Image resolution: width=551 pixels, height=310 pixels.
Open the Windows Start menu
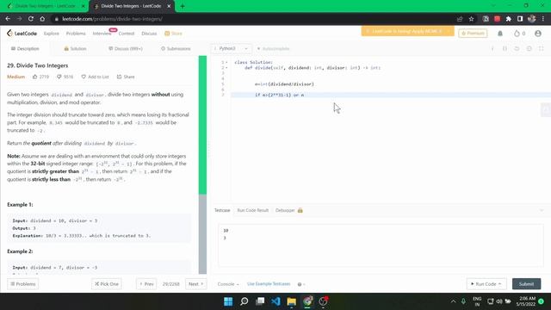(228, 301)
